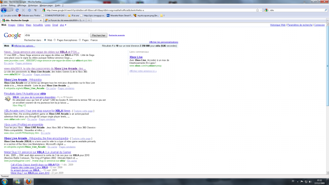
Task: Click the stop loading X icon
Action: (23, 10)
